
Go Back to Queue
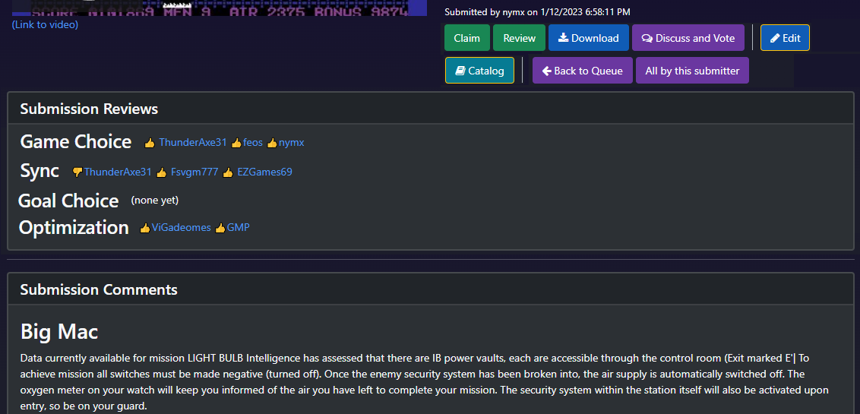(x=583, y=71)
